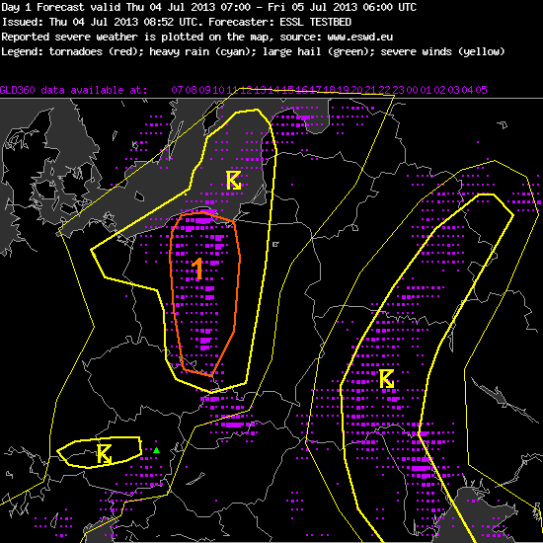Open the 10 hour GLD360 data
The width and height of the screenshot is (543, 543).
(x=218, y=90)
